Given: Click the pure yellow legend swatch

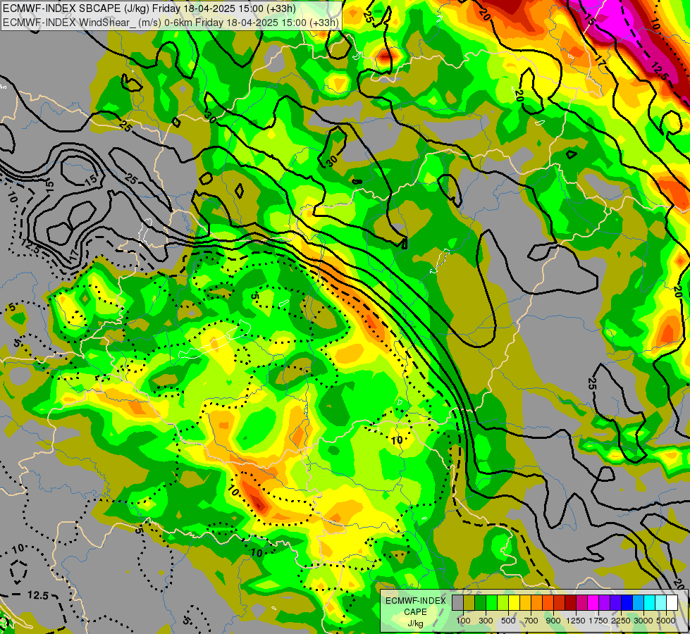Looking at the screenshot, I should pos(515,602).
